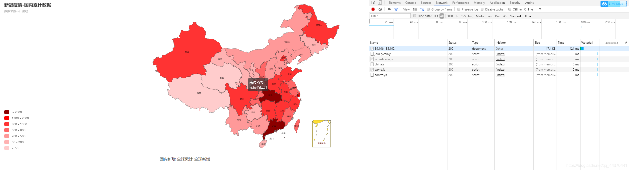Sort requests by the Time column header
The width and height of the screenshot is (629, 170).
point(568,42)
